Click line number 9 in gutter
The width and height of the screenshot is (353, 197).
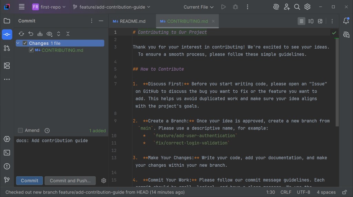115,121
